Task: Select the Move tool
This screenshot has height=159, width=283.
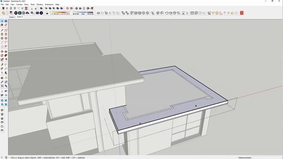Action: [x=2, y=52]
